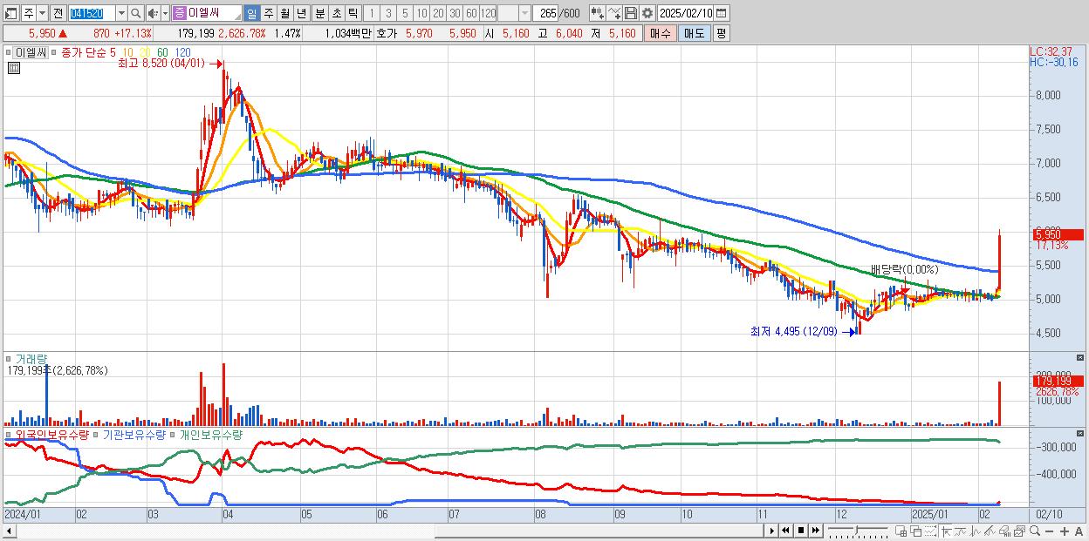Viewport: 1089px width, 541px height.
Task: Open the 주 type dropdown arrow
Action: (x=42, y=13)
